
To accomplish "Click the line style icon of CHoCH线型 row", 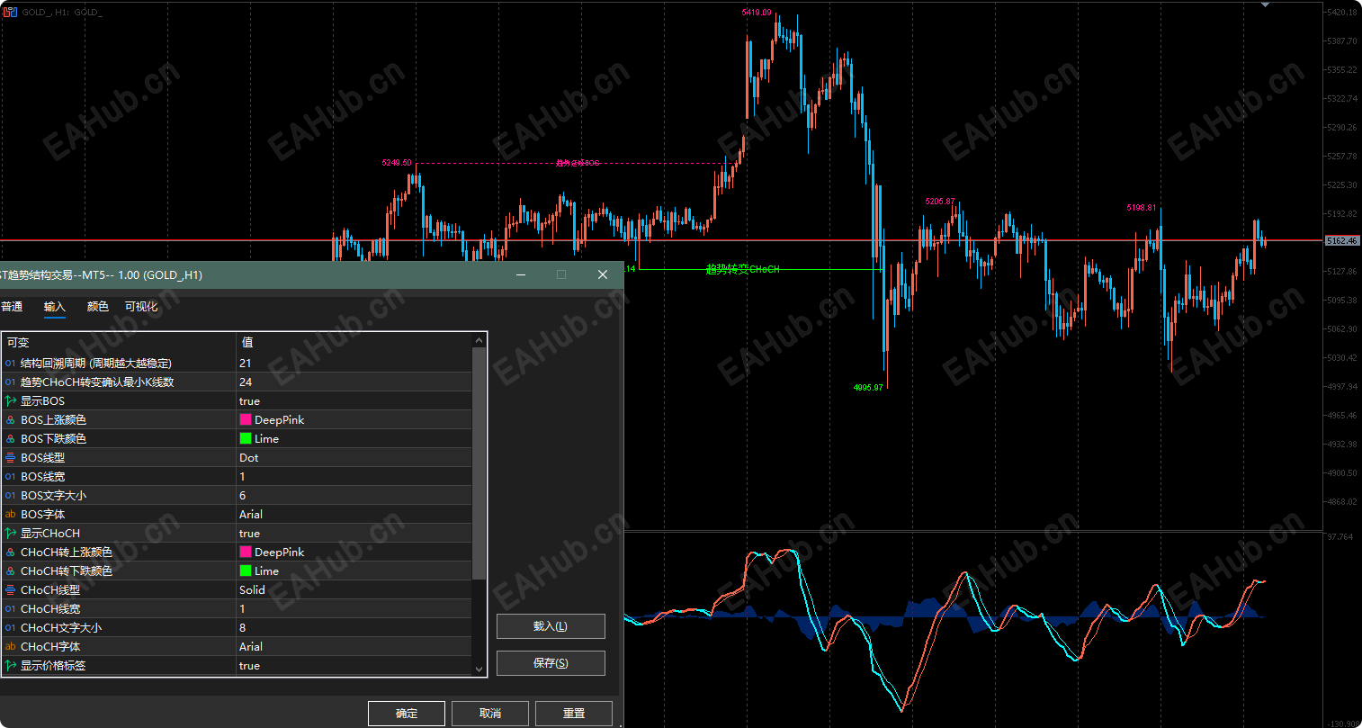I will 11,590.
